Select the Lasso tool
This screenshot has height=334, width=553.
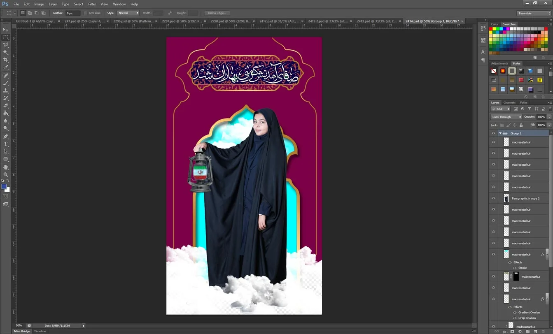click(x=6, y=45)
